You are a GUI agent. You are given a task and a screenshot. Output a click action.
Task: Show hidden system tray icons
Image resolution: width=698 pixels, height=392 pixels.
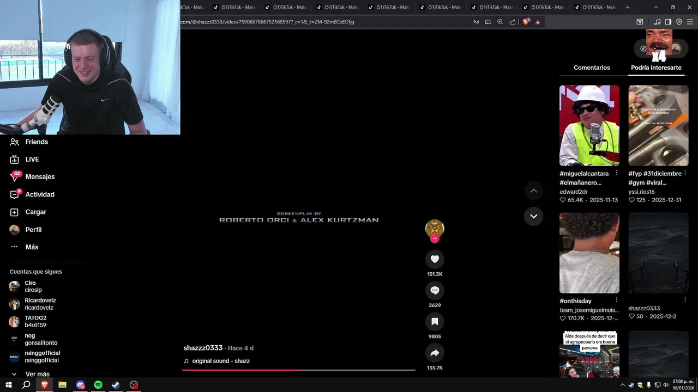tap(623, 385)
